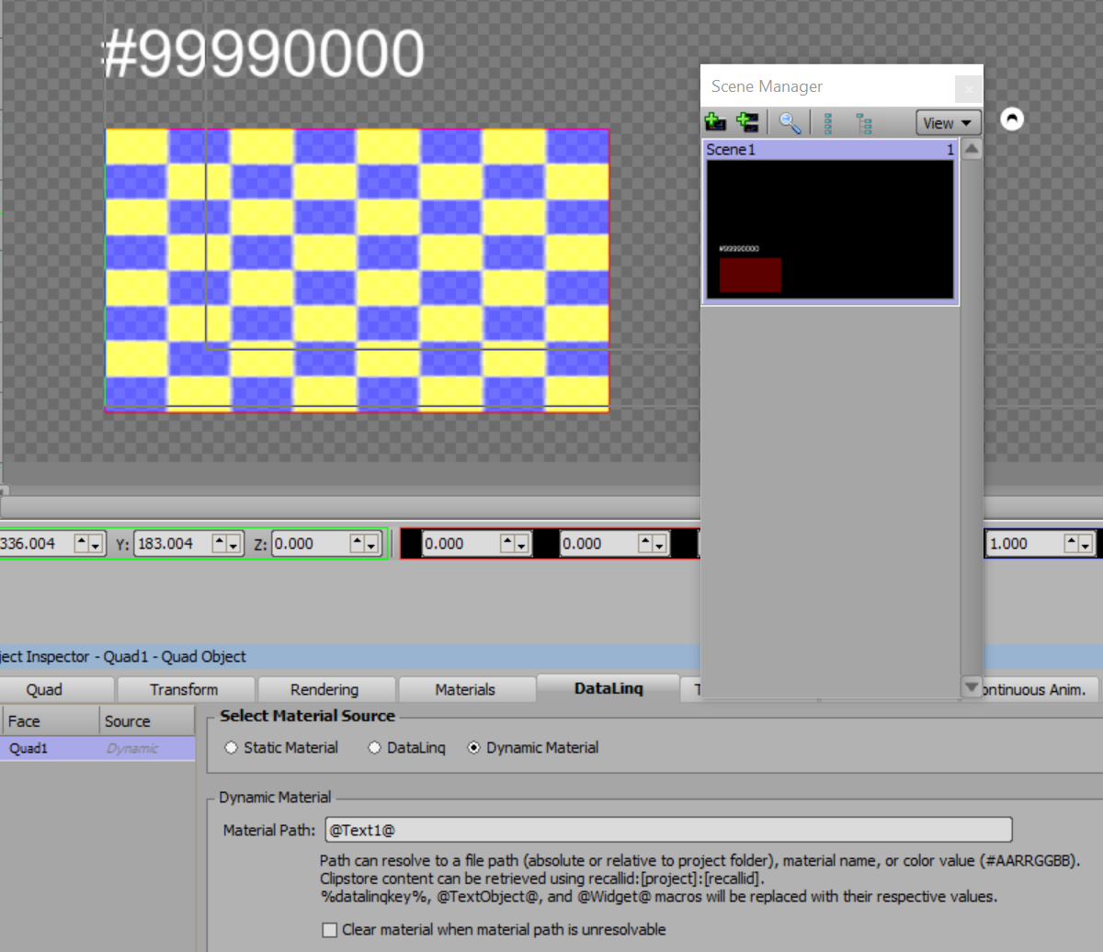The height and width of the screenshot is (952, 1103).
Task: Click the Scene Manager scroll down arrow
Action: tap(971, 686)
